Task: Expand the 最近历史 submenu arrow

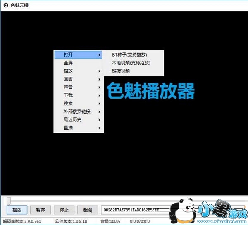Action: 99,120
